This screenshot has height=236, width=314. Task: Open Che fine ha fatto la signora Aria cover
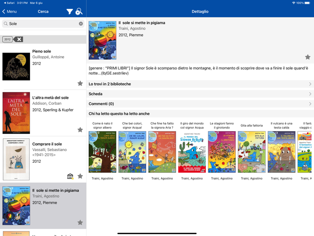tap(162, 152)
